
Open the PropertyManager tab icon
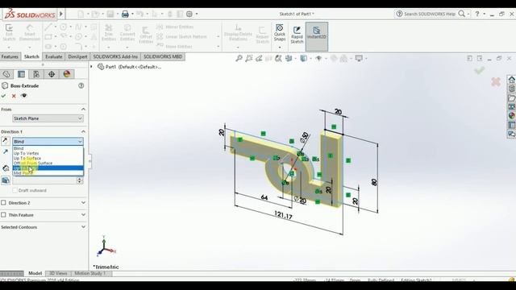click(x=22, y=74)
